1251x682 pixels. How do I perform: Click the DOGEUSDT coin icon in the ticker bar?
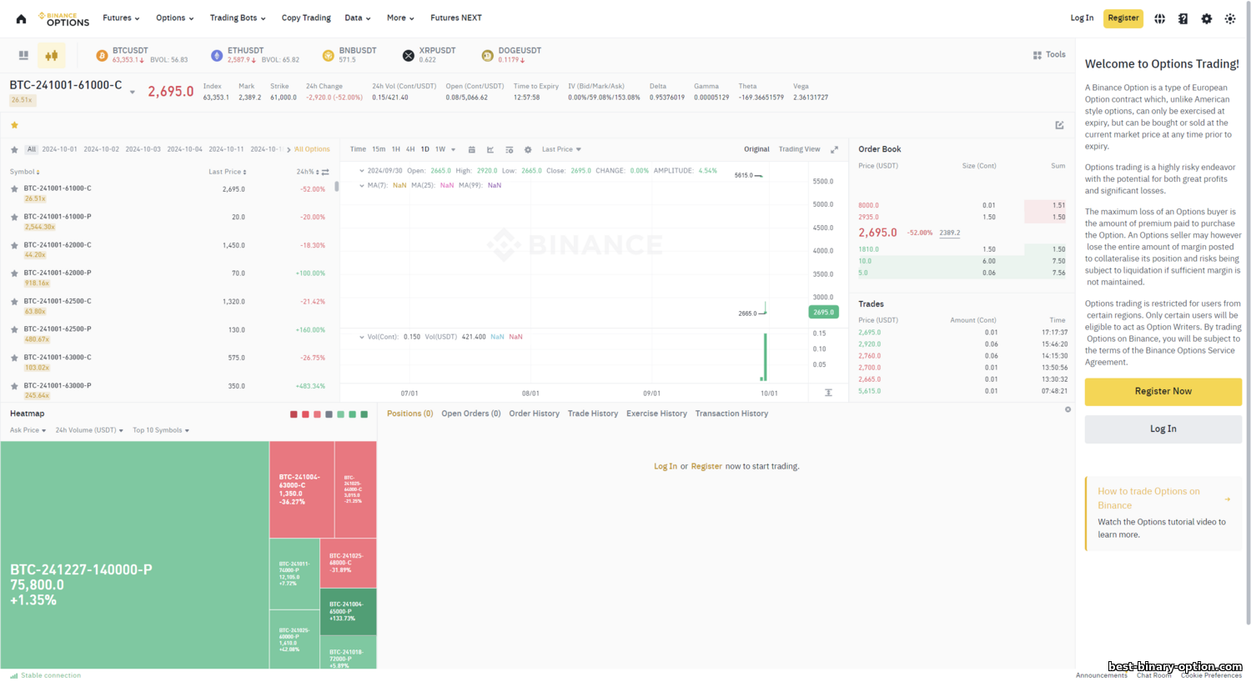pos(487,56)
